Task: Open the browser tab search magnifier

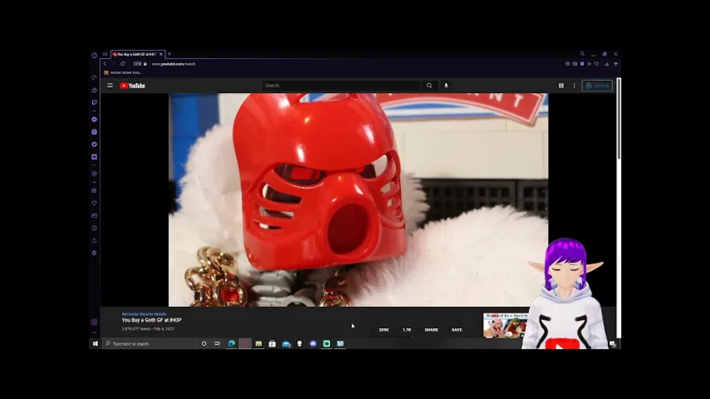Action: (x=582, y=54)
